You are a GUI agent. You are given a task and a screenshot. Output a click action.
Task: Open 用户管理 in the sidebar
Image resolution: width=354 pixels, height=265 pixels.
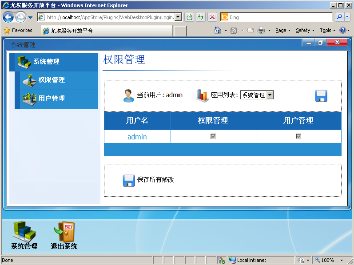tap(59, 99)
